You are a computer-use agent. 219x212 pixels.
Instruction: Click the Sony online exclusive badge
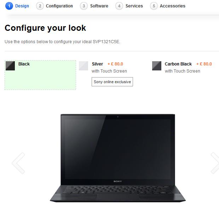[x=112, y=82]
